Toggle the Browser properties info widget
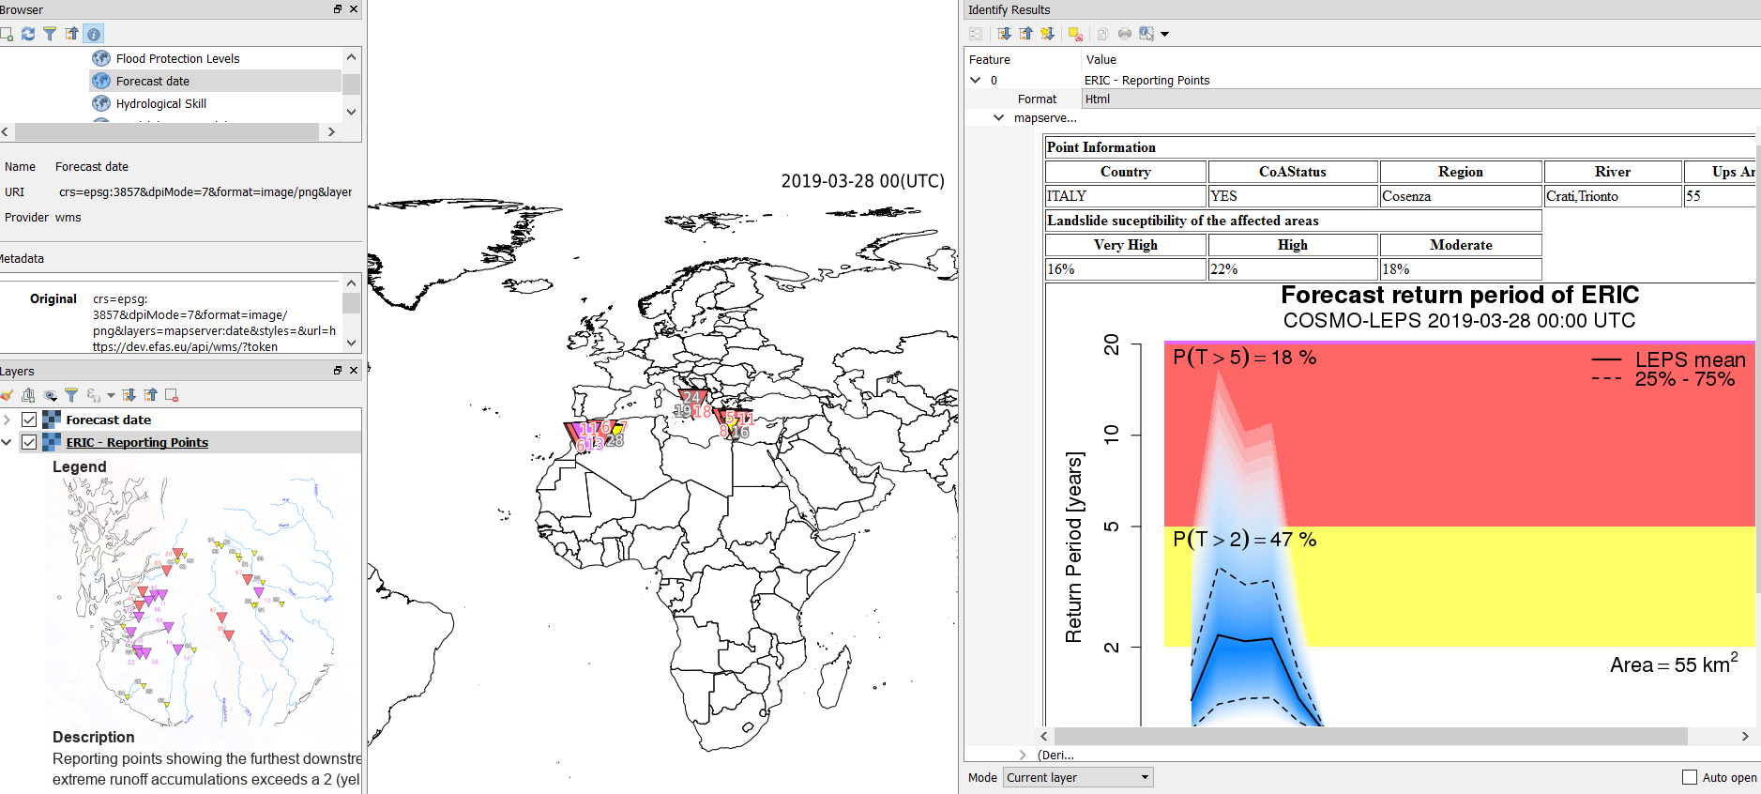This screenshot has height=794, width=1761. point(94,34)
